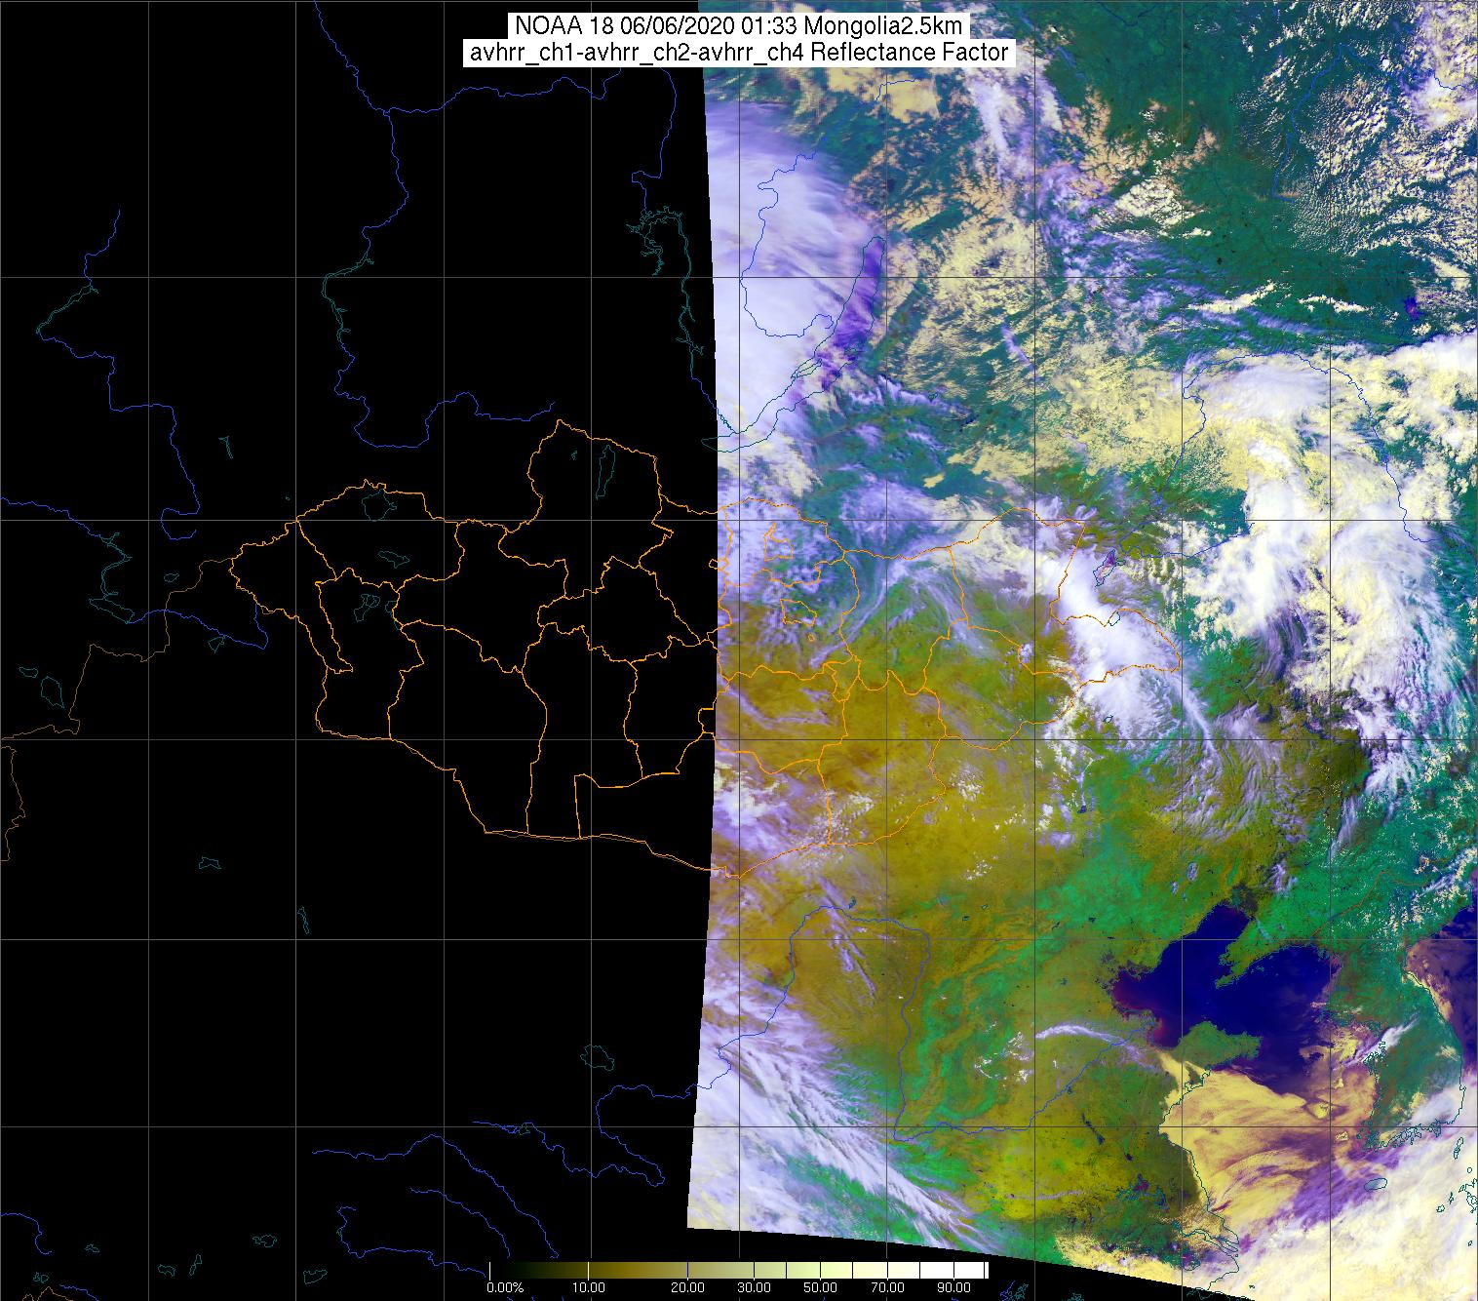This screenshot has height=1301, width=1478.
Task: Click the "50.00" colorbar label
Action: coord(821,1288)
